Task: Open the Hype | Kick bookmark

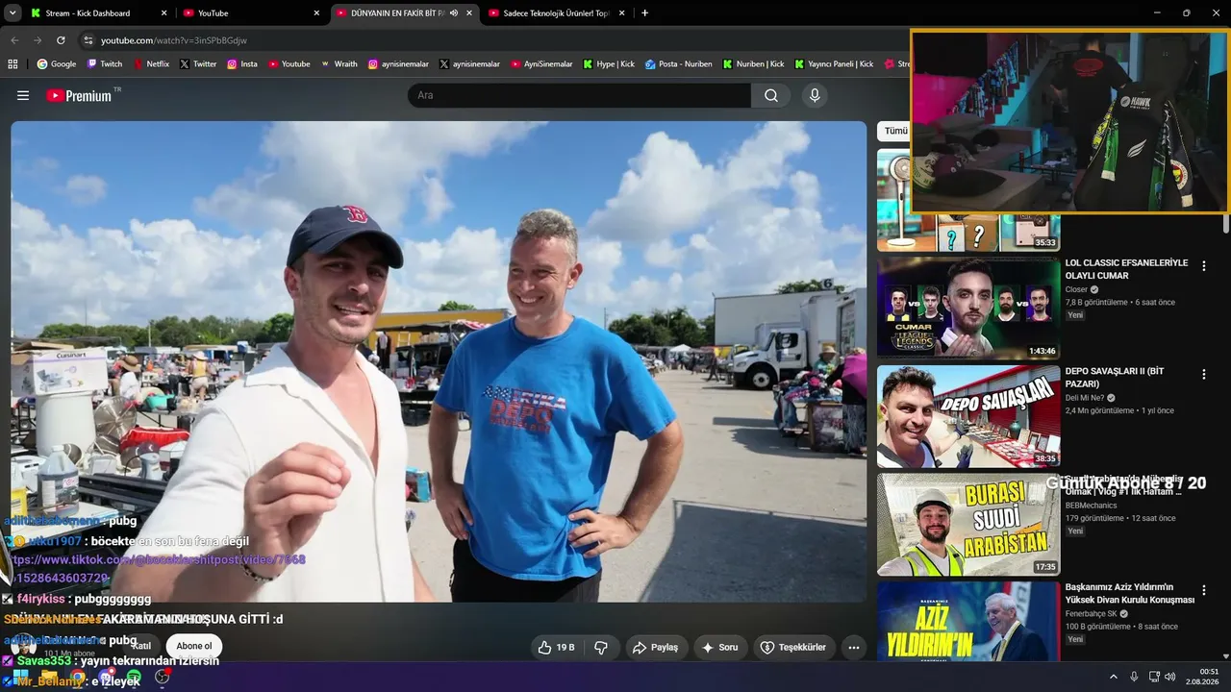Action: [609, 64]
